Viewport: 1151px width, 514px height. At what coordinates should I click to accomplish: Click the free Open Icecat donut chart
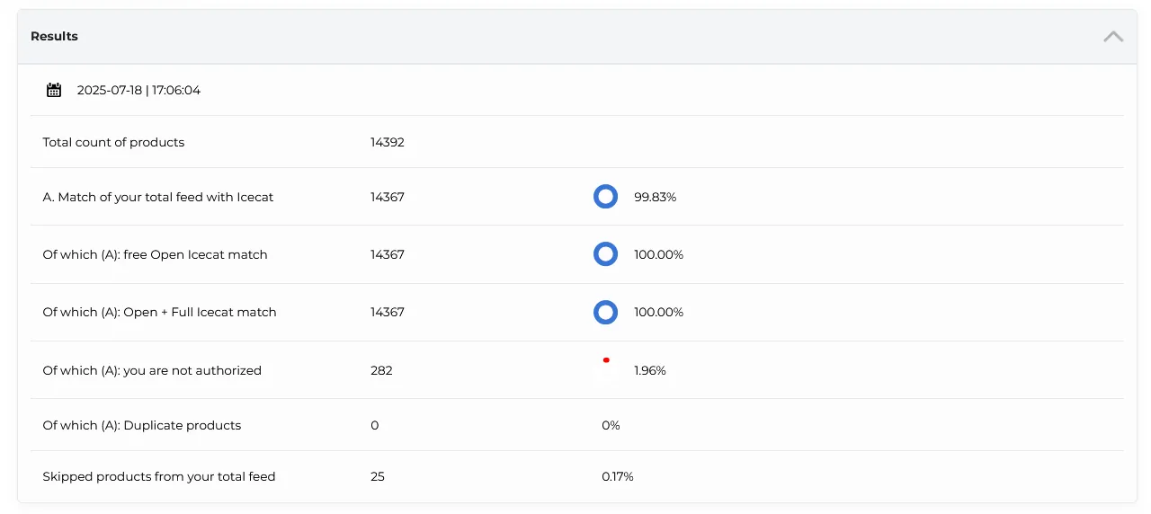pos(605,254)
